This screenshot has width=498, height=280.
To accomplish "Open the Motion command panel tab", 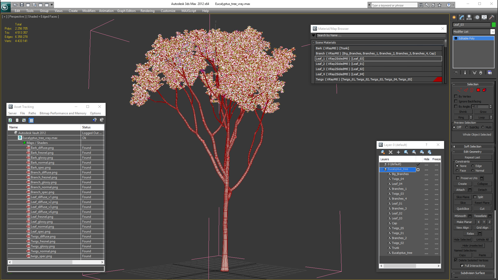I will pyautogui.click(x=477, y=17).
